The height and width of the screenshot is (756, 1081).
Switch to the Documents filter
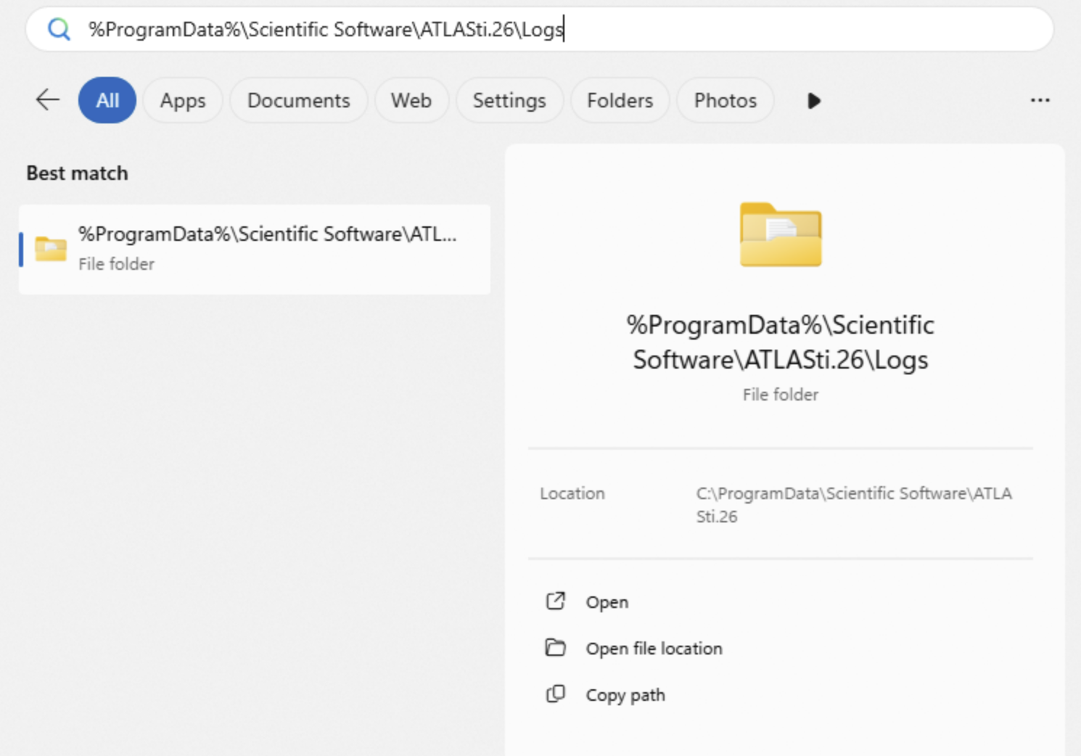[x=299, y=100]
